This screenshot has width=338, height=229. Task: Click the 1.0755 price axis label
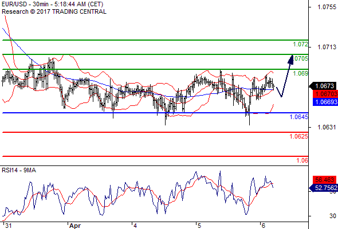pyautogui.click(x=327, y=7)
